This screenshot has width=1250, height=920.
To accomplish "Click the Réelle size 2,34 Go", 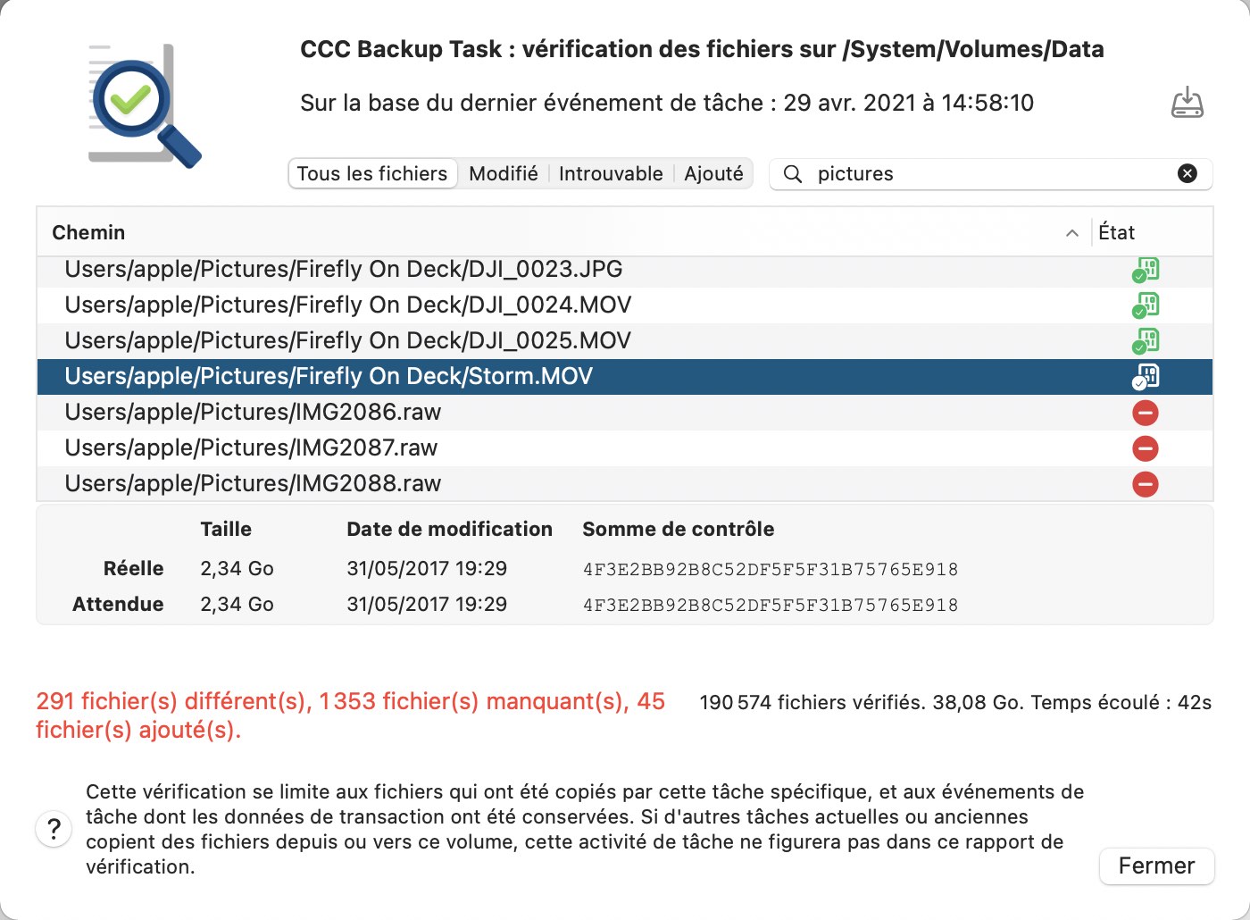I will (237, 569).
